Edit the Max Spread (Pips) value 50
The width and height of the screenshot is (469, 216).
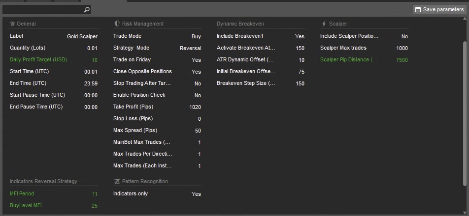[x=198, y=131]
